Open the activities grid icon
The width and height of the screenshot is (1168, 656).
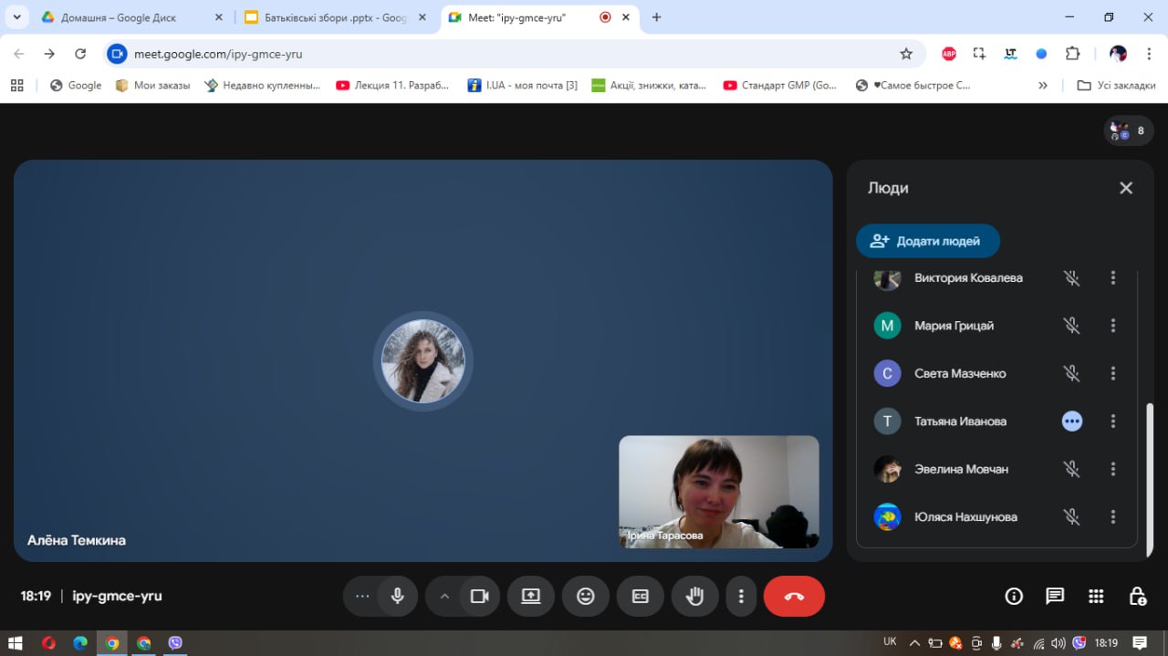click(1096, 596)
